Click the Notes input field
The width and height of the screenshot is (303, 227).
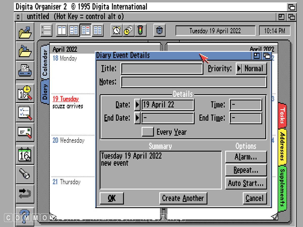193,82
